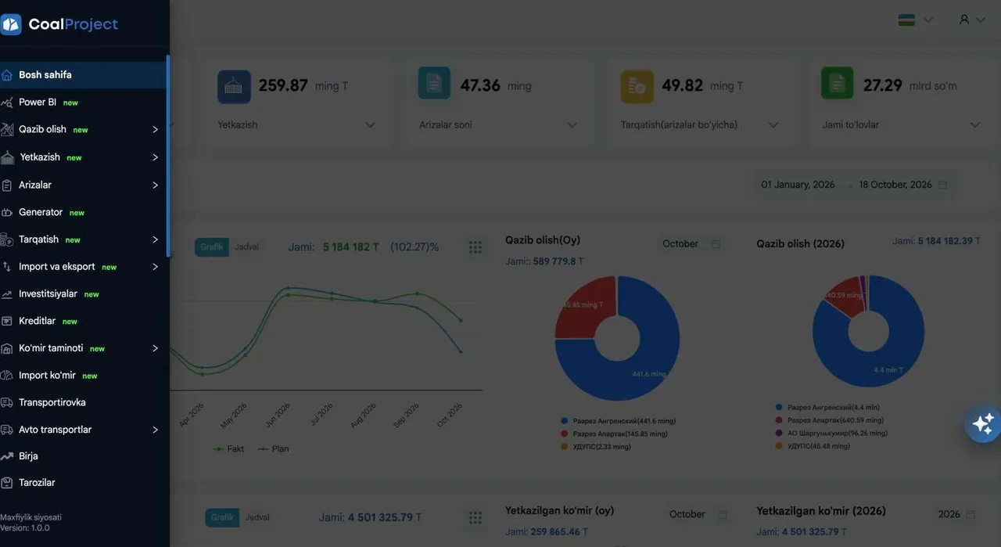The height and width of the screenshot is (547, 1001).
Task: Expand the Jami to'lovlar card chevron
Action: pos(975,125)
